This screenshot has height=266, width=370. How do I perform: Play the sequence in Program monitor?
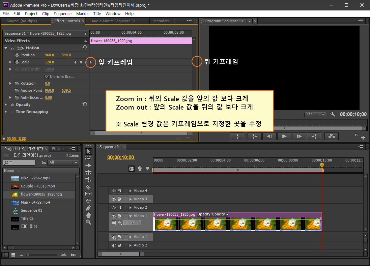click(x=284, y=136)
